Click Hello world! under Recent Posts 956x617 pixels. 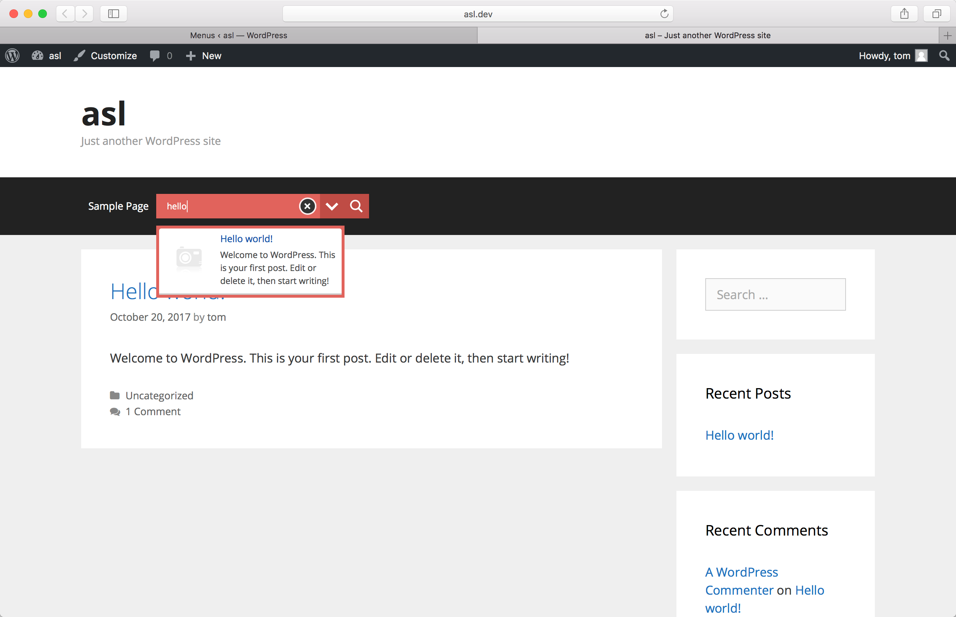pos(739,435)
